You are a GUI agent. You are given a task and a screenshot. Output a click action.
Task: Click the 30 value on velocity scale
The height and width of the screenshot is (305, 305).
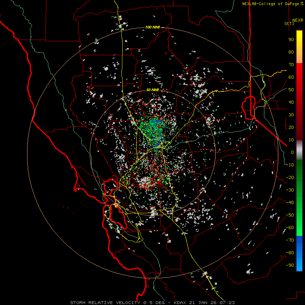[291, 115]
